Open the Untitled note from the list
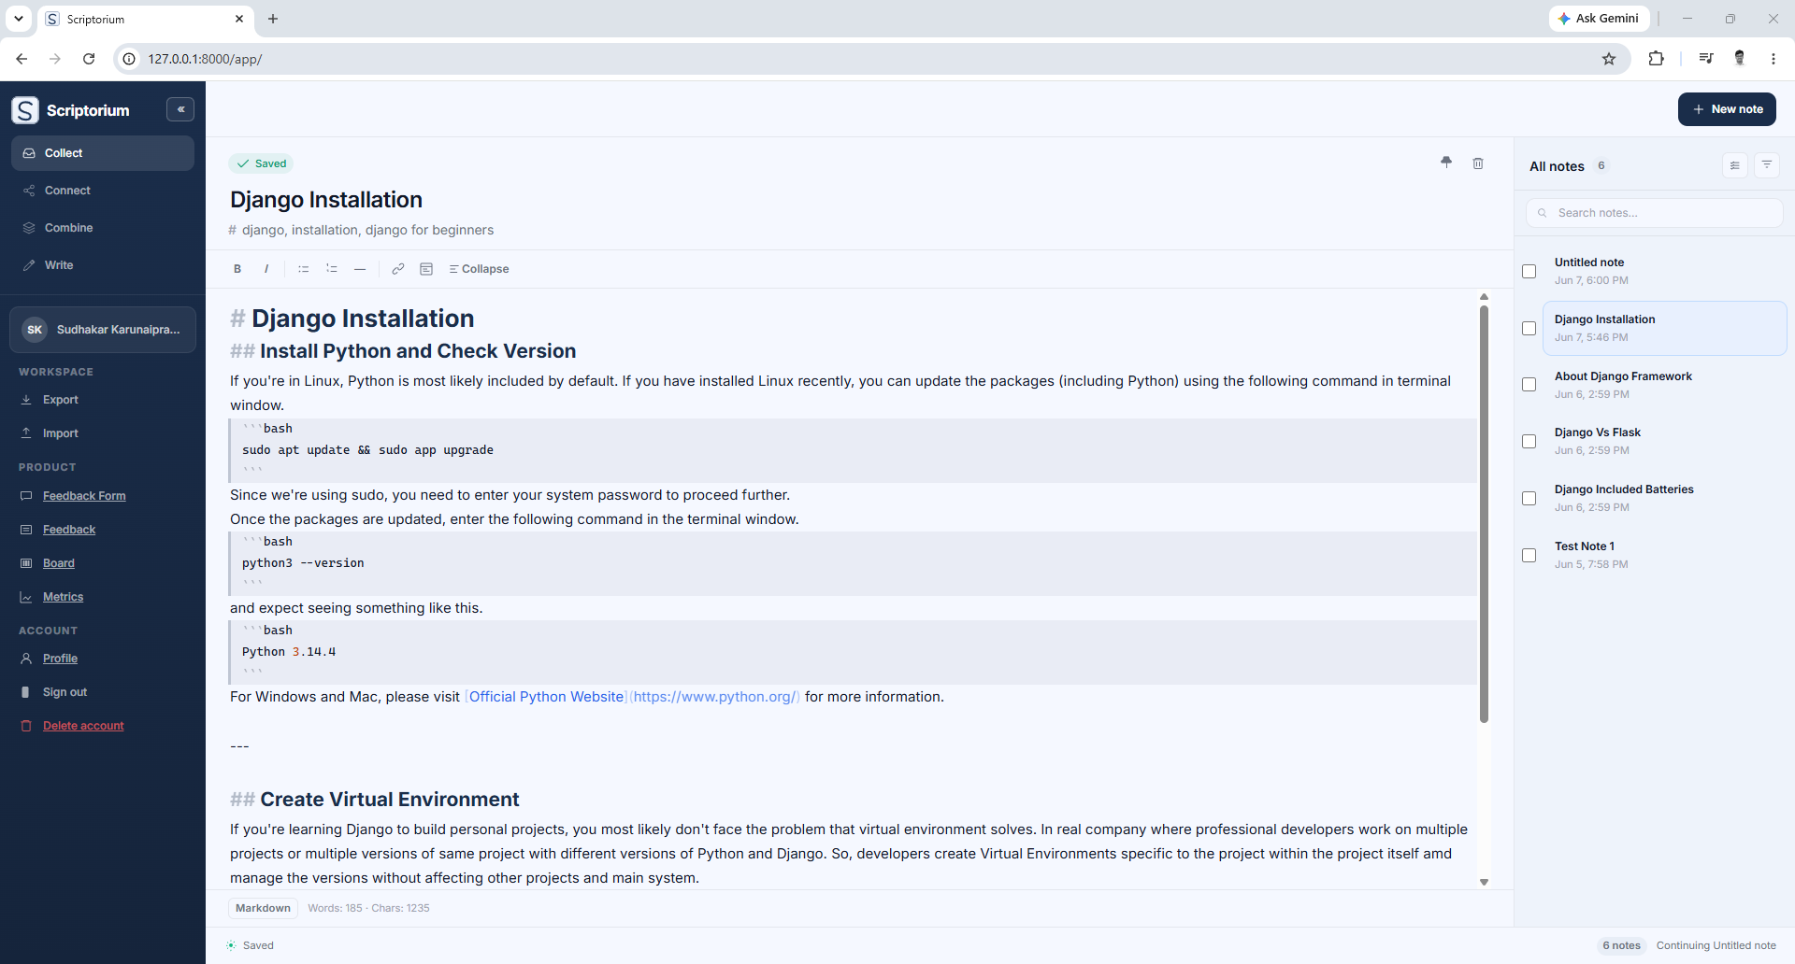The height and width of the screenshot is (964, 1795). [1664, 271]
